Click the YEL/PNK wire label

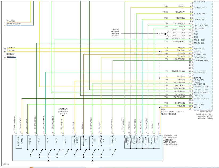pyautogui.click(x=11, y=21)
